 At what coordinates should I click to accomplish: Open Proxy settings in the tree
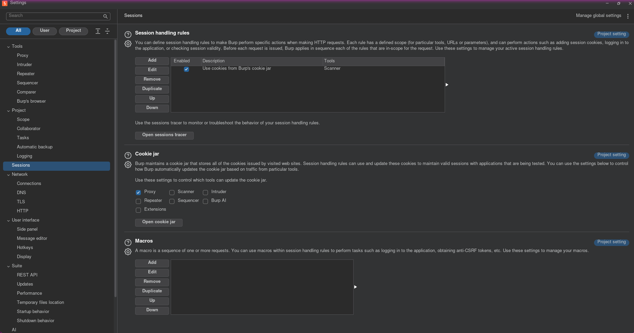[23, 56]
